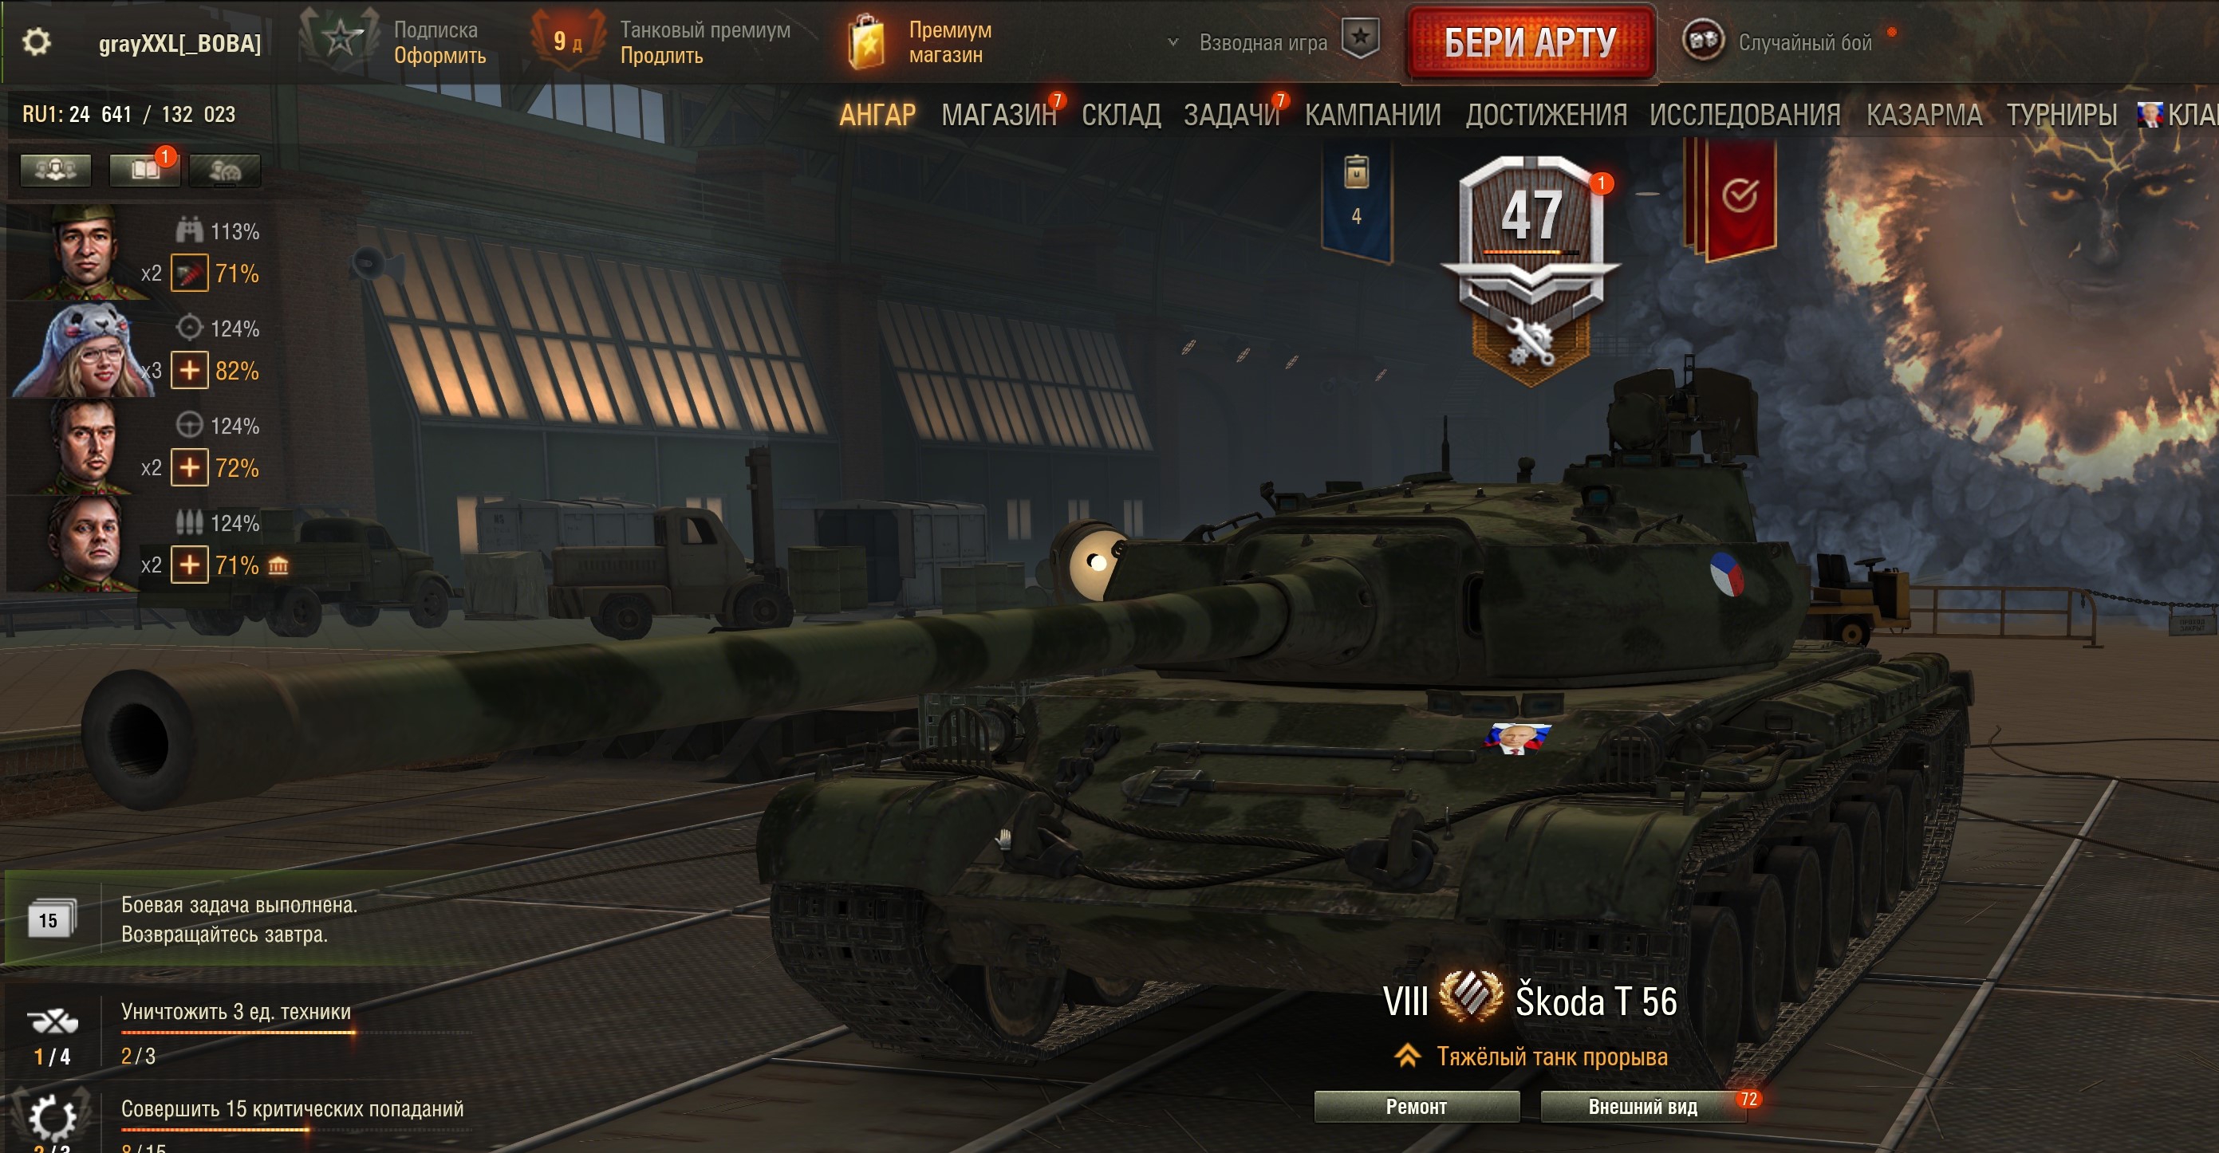Switch to the ИССЛЕДОВАНИЯ tab
Image resolution: width=2219 pixels, height=1153 pixels.
coord(1745,115)
